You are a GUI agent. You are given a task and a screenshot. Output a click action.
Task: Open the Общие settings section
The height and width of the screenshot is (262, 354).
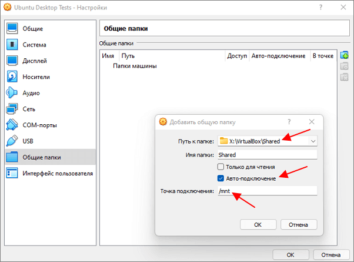click(50, 28)
